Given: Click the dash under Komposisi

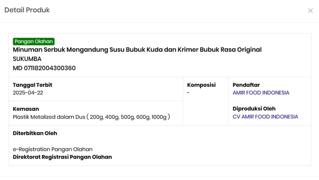Looking at the screenshot, I should pos(188,93).
